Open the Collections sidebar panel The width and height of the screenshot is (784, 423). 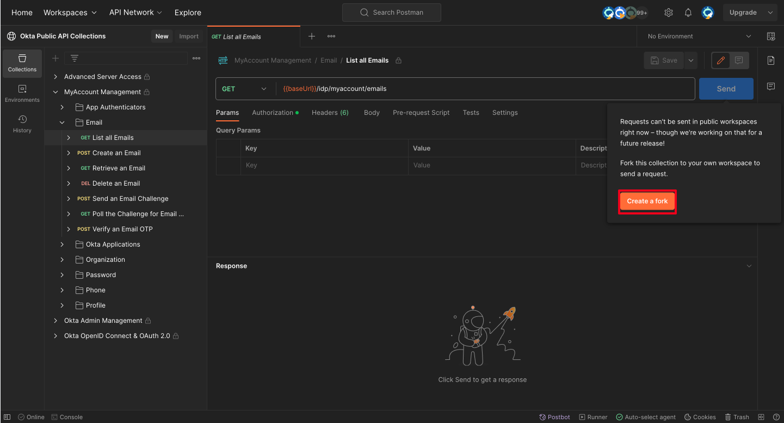tap(22, 63)
